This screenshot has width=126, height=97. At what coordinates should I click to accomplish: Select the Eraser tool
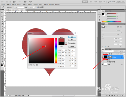click(2, 36)
